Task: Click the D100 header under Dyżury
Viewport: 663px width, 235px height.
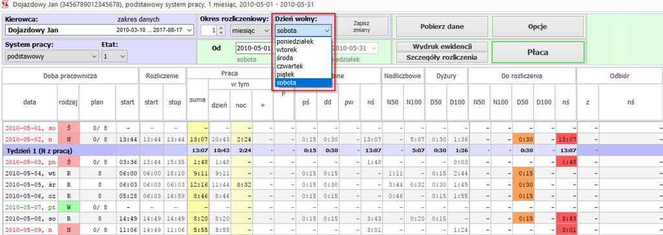Action: (x=457, y=102)
